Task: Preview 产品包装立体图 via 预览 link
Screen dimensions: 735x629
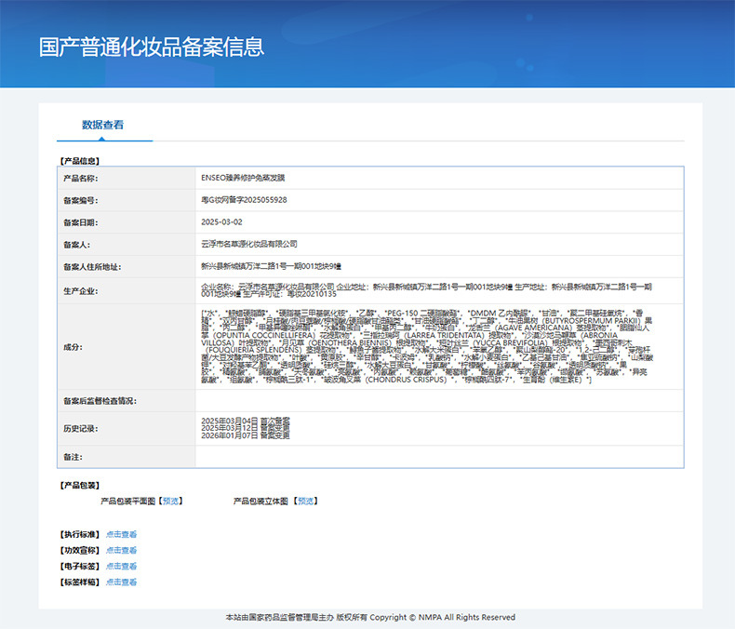Action: (x=305, y=501)
